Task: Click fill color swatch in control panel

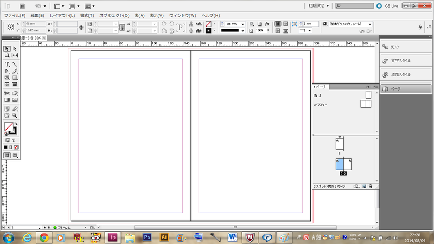Action: pos(208,24)
